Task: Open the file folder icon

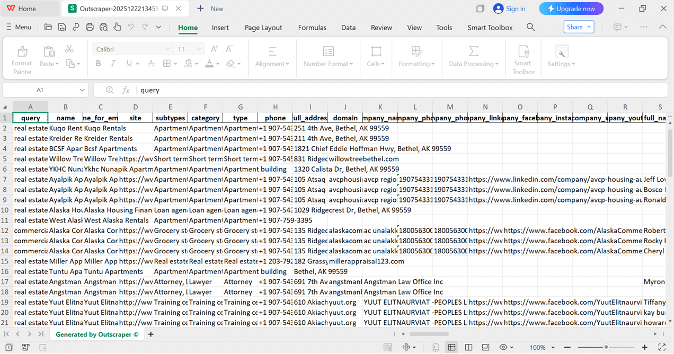Action: [48, 27]
